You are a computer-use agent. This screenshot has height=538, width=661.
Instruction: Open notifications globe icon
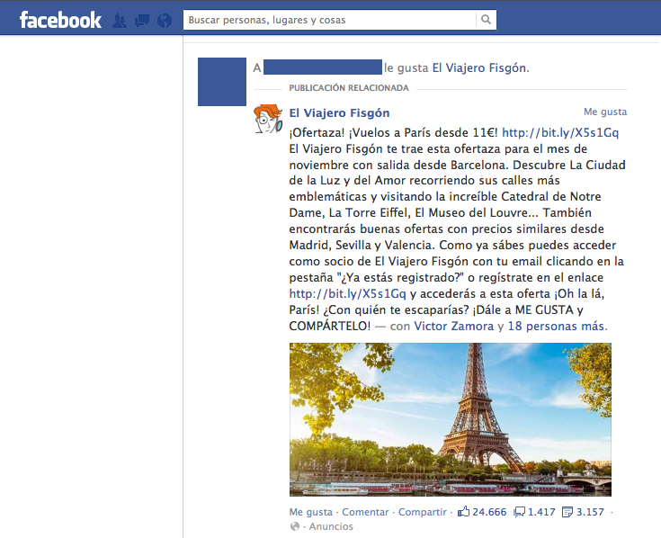165,21
